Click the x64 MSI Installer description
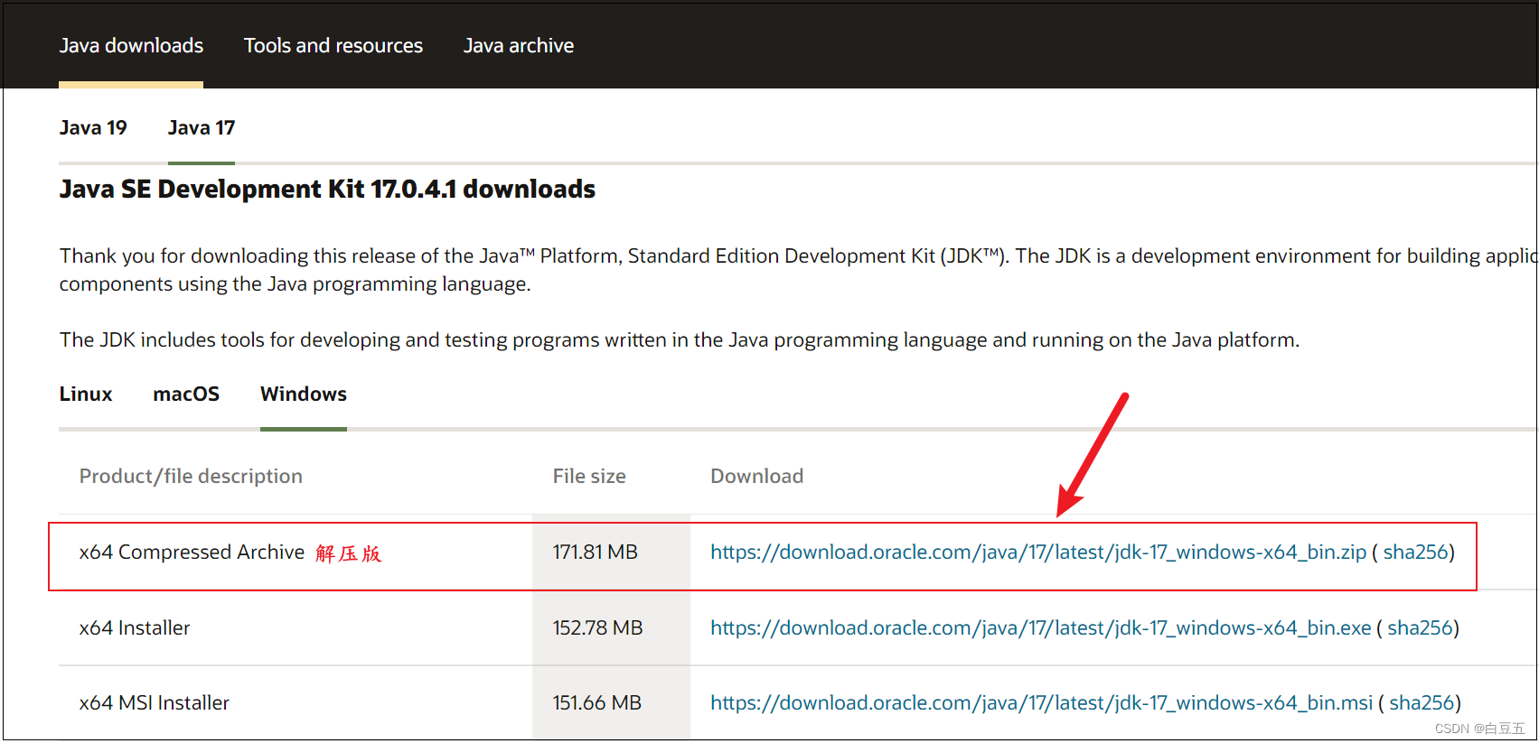The image size is (1539, 743). (155, 703)
